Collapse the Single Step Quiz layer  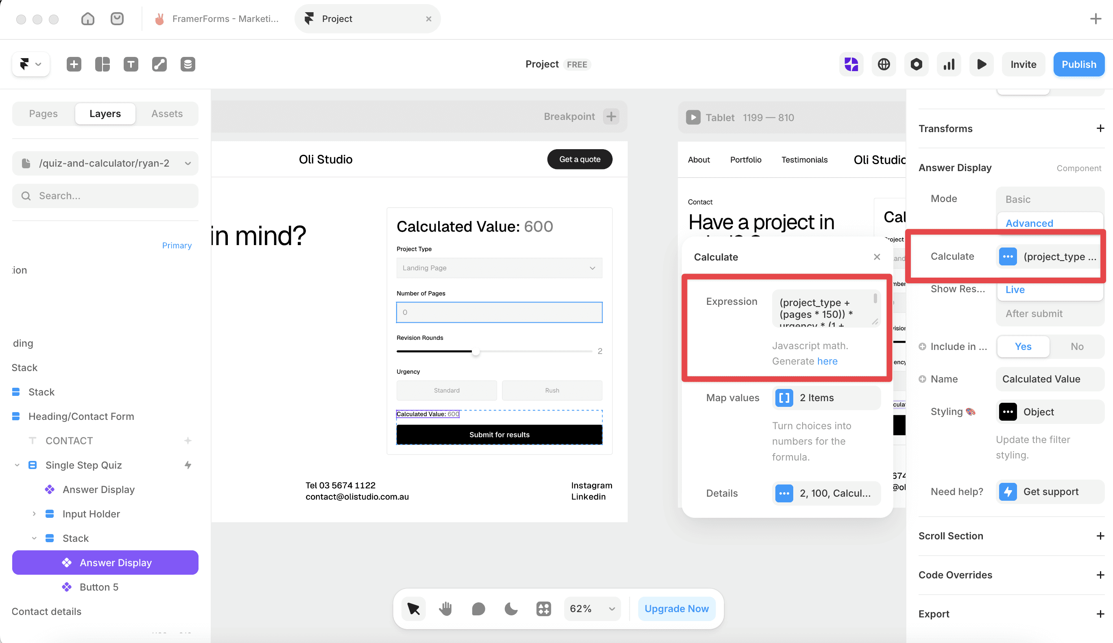(17, 465)
